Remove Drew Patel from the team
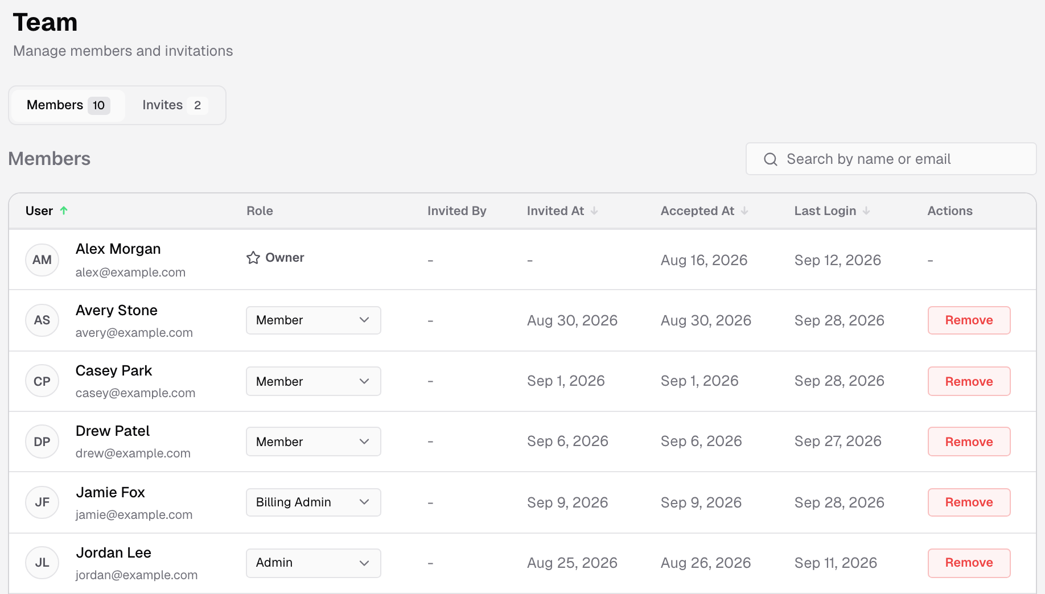 tap(969, 442)
